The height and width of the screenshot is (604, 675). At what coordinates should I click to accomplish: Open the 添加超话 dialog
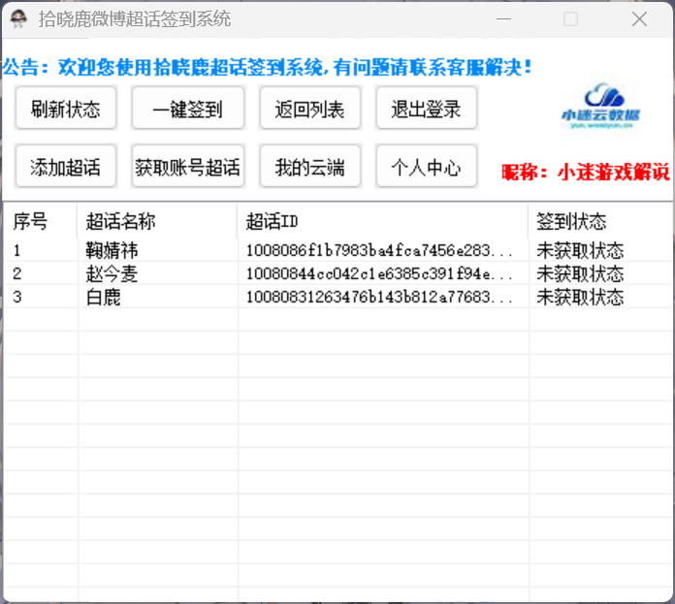pos(66,167)
